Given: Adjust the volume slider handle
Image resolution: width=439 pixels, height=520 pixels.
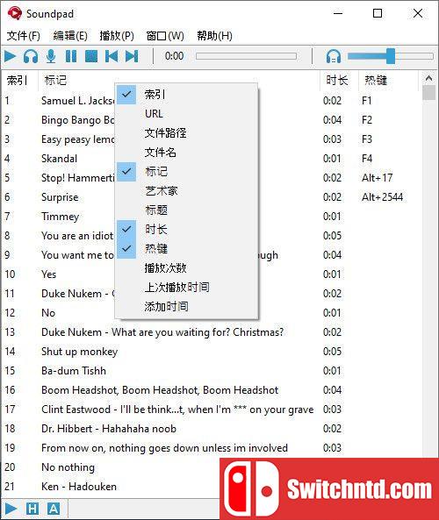Looking at the screenshot, I should 391,56.
